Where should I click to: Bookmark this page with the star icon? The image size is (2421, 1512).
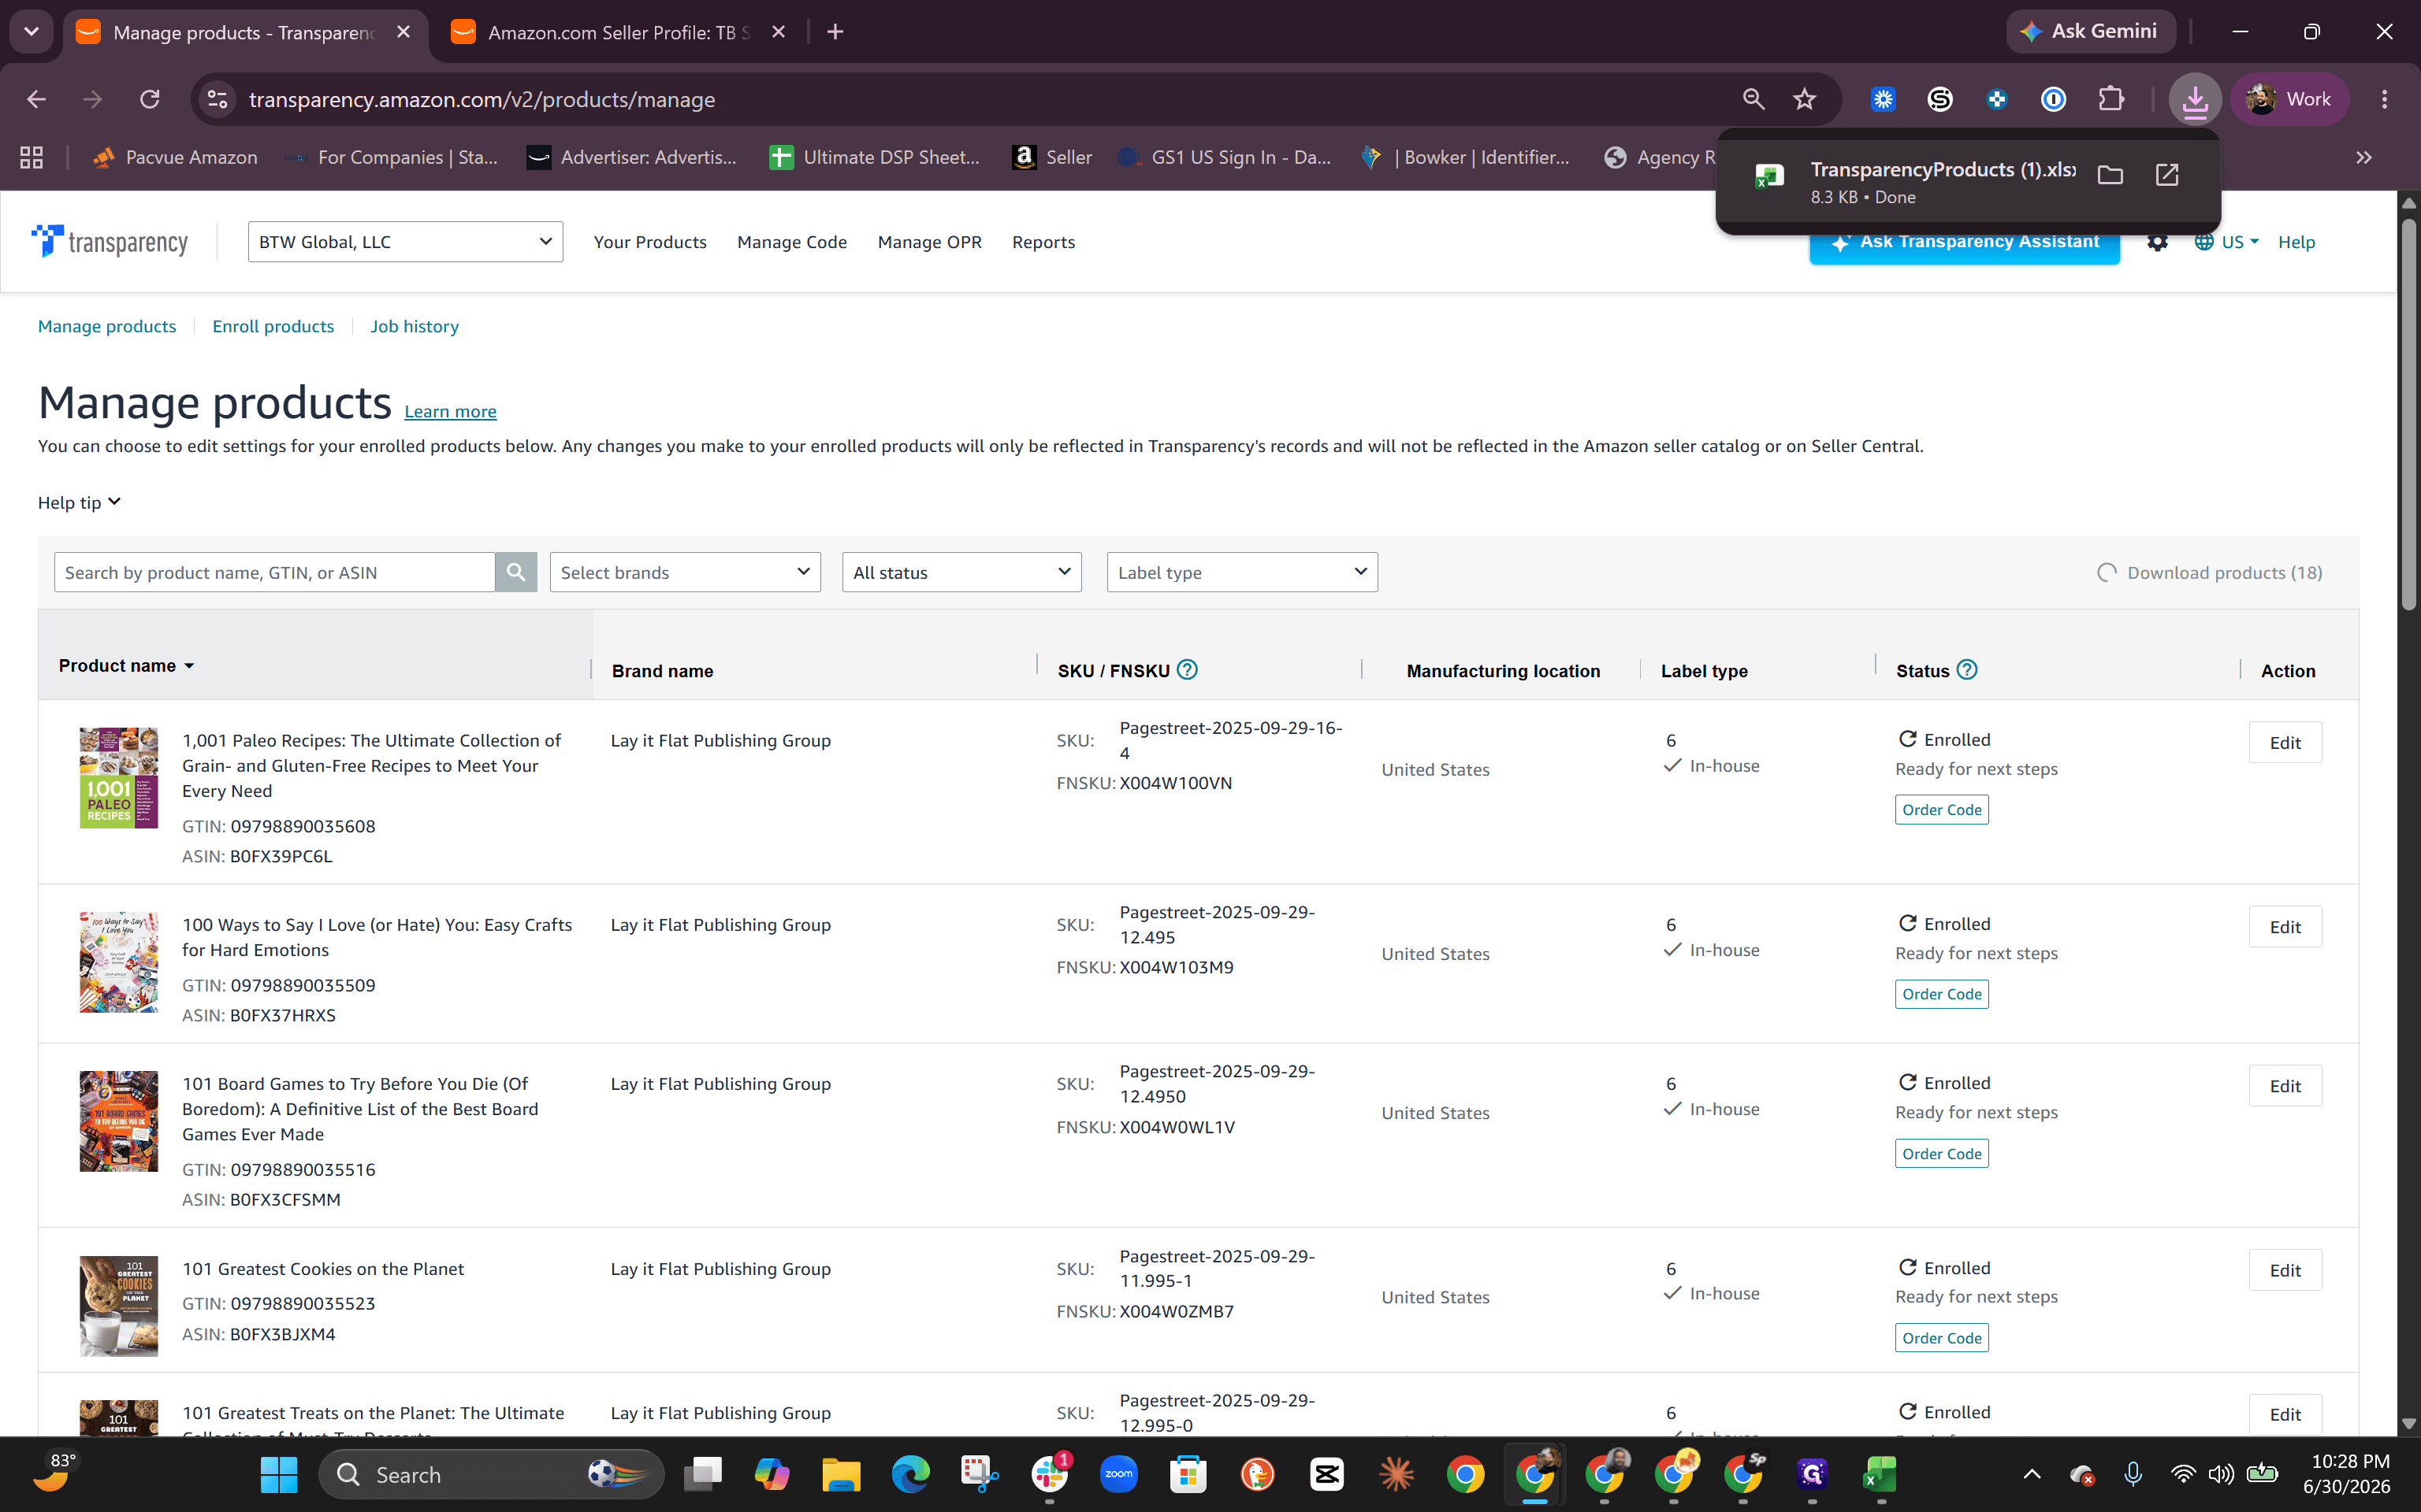pyautogui.click(x=1804, y=99)
